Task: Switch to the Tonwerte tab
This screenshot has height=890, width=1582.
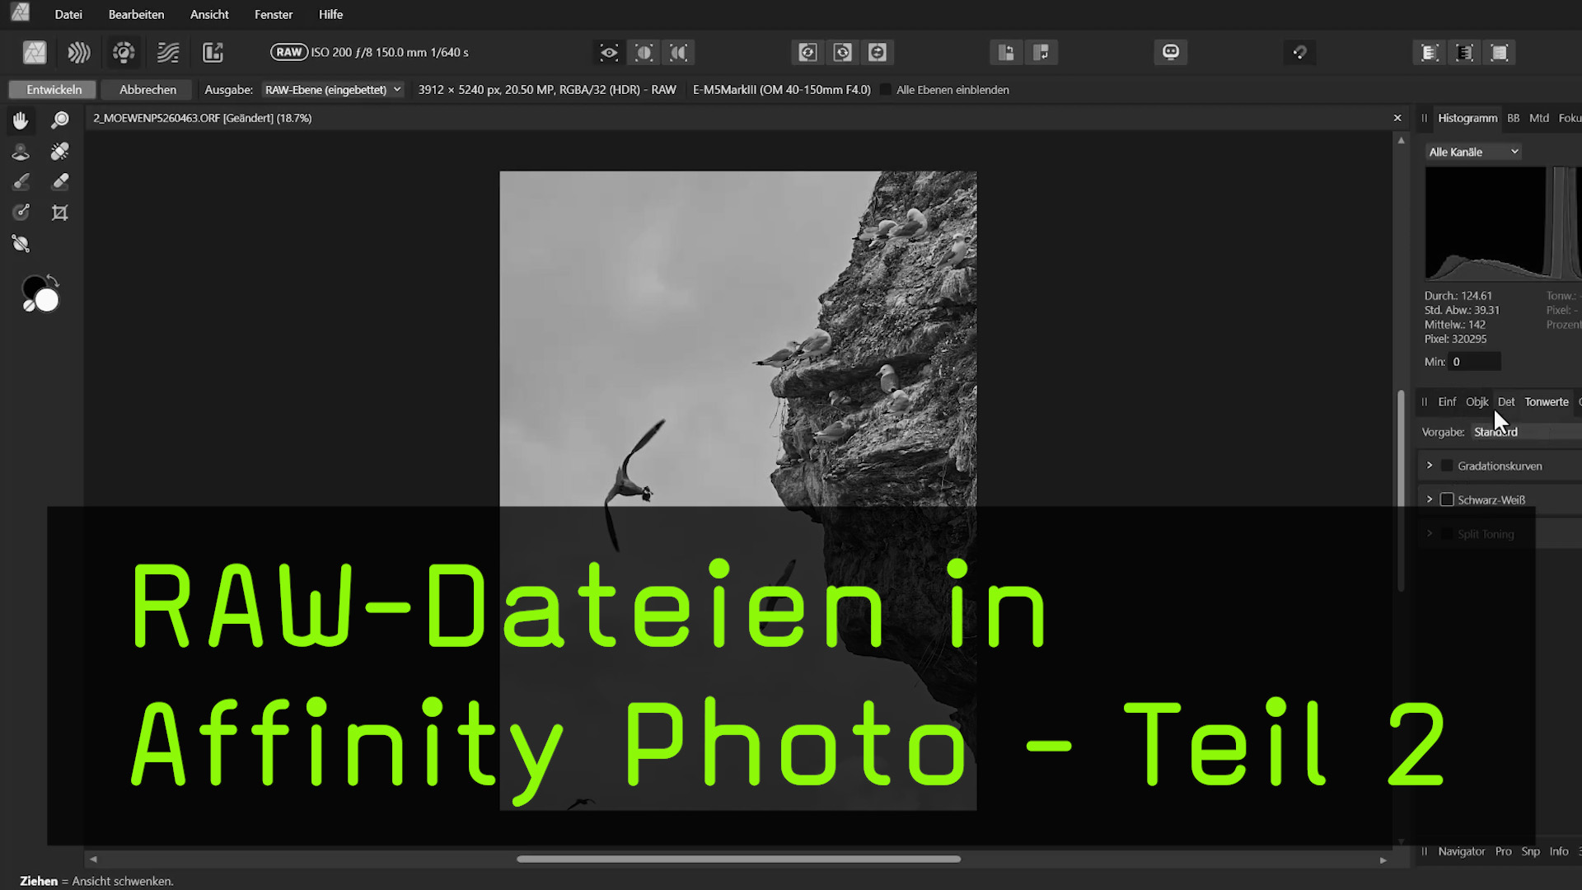Action: coord(1546,401)
